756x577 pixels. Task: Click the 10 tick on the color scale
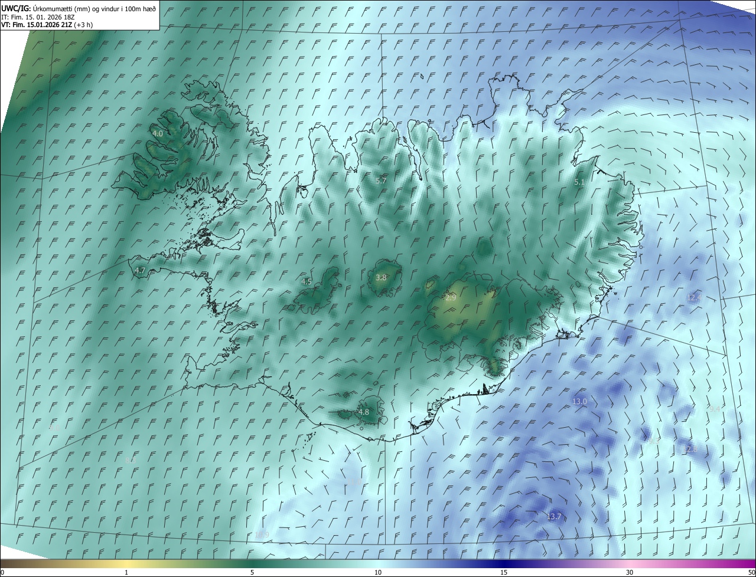[x=378, y=573]
